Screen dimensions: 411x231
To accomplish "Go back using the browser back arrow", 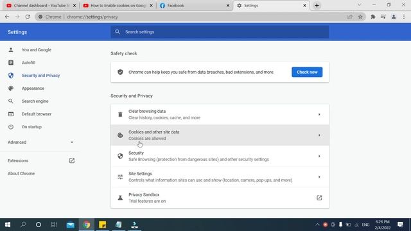I will tap(7, 17).
